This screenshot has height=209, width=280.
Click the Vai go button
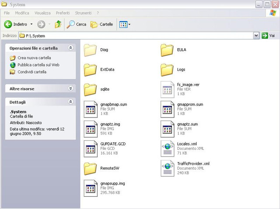click(268, 35)
